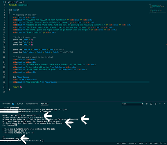
Task: Change indentation via Spaces: 4
Action: coord(132,143)
